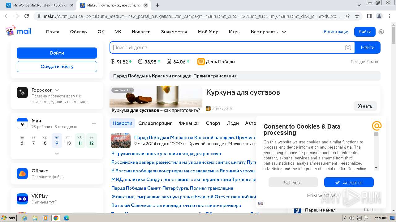Open a new browser tab

(x=157, y=5)
